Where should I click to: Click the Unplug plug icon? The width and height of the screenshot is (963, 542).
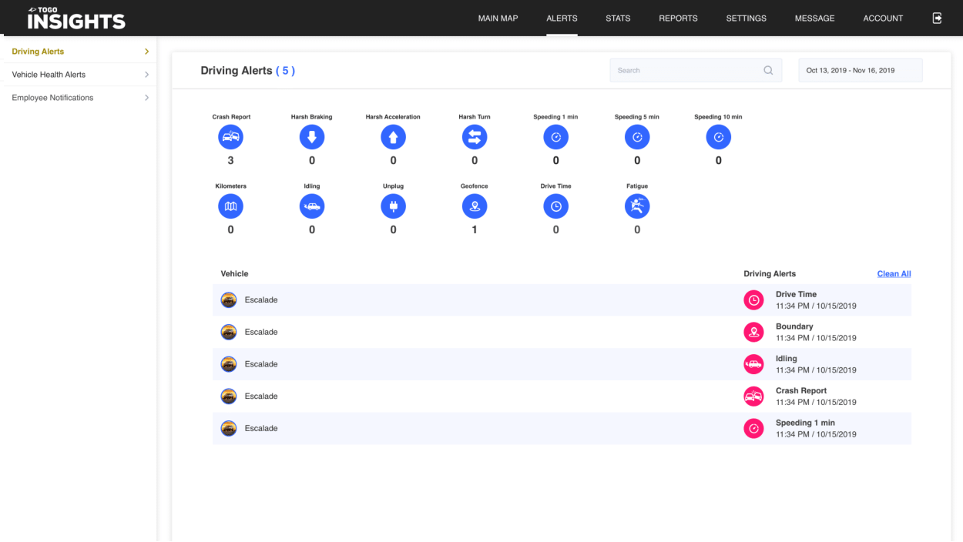pyautogui.click(x=393, y=206)
